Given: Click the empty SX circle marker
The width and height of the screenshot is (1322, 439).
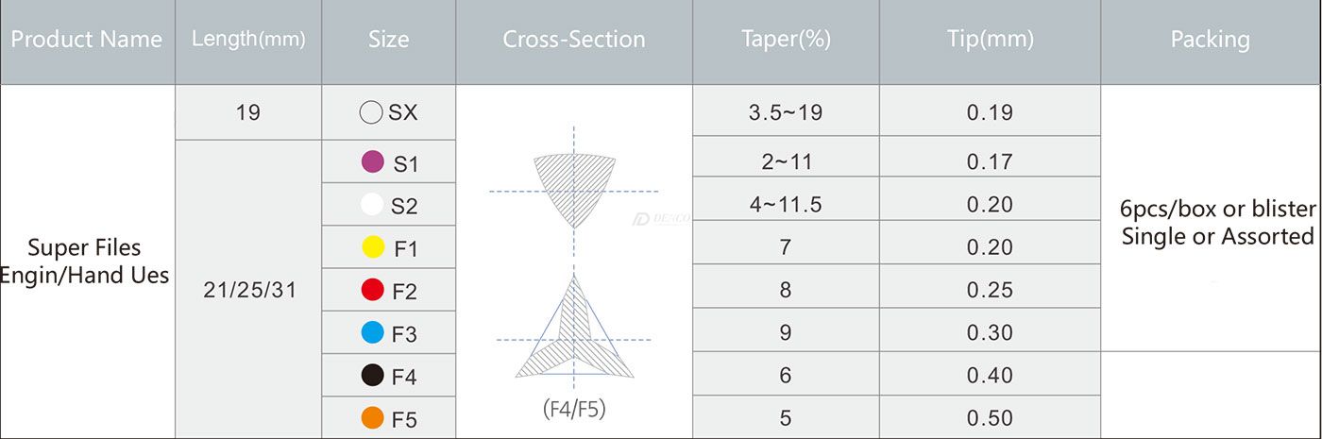Looking at the screenshot, I should pyautogui.click(x=371, y=112).
